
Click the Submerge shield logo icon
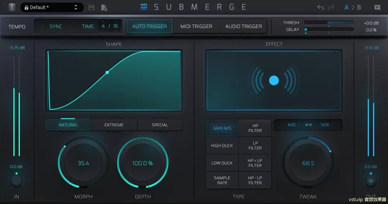pos(12,8)
